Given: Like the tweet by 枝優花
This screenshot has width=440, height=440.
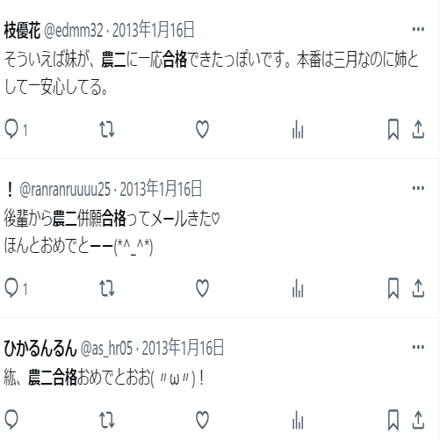Looking at the screenshot, I should [202, 129].
